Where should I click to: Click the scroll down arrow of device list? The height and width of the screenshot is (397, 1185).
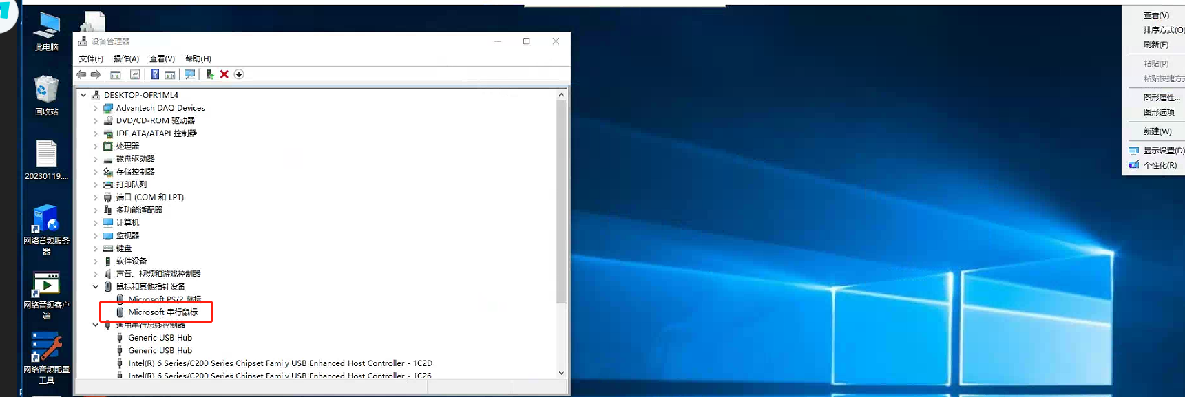coord(561,373)
